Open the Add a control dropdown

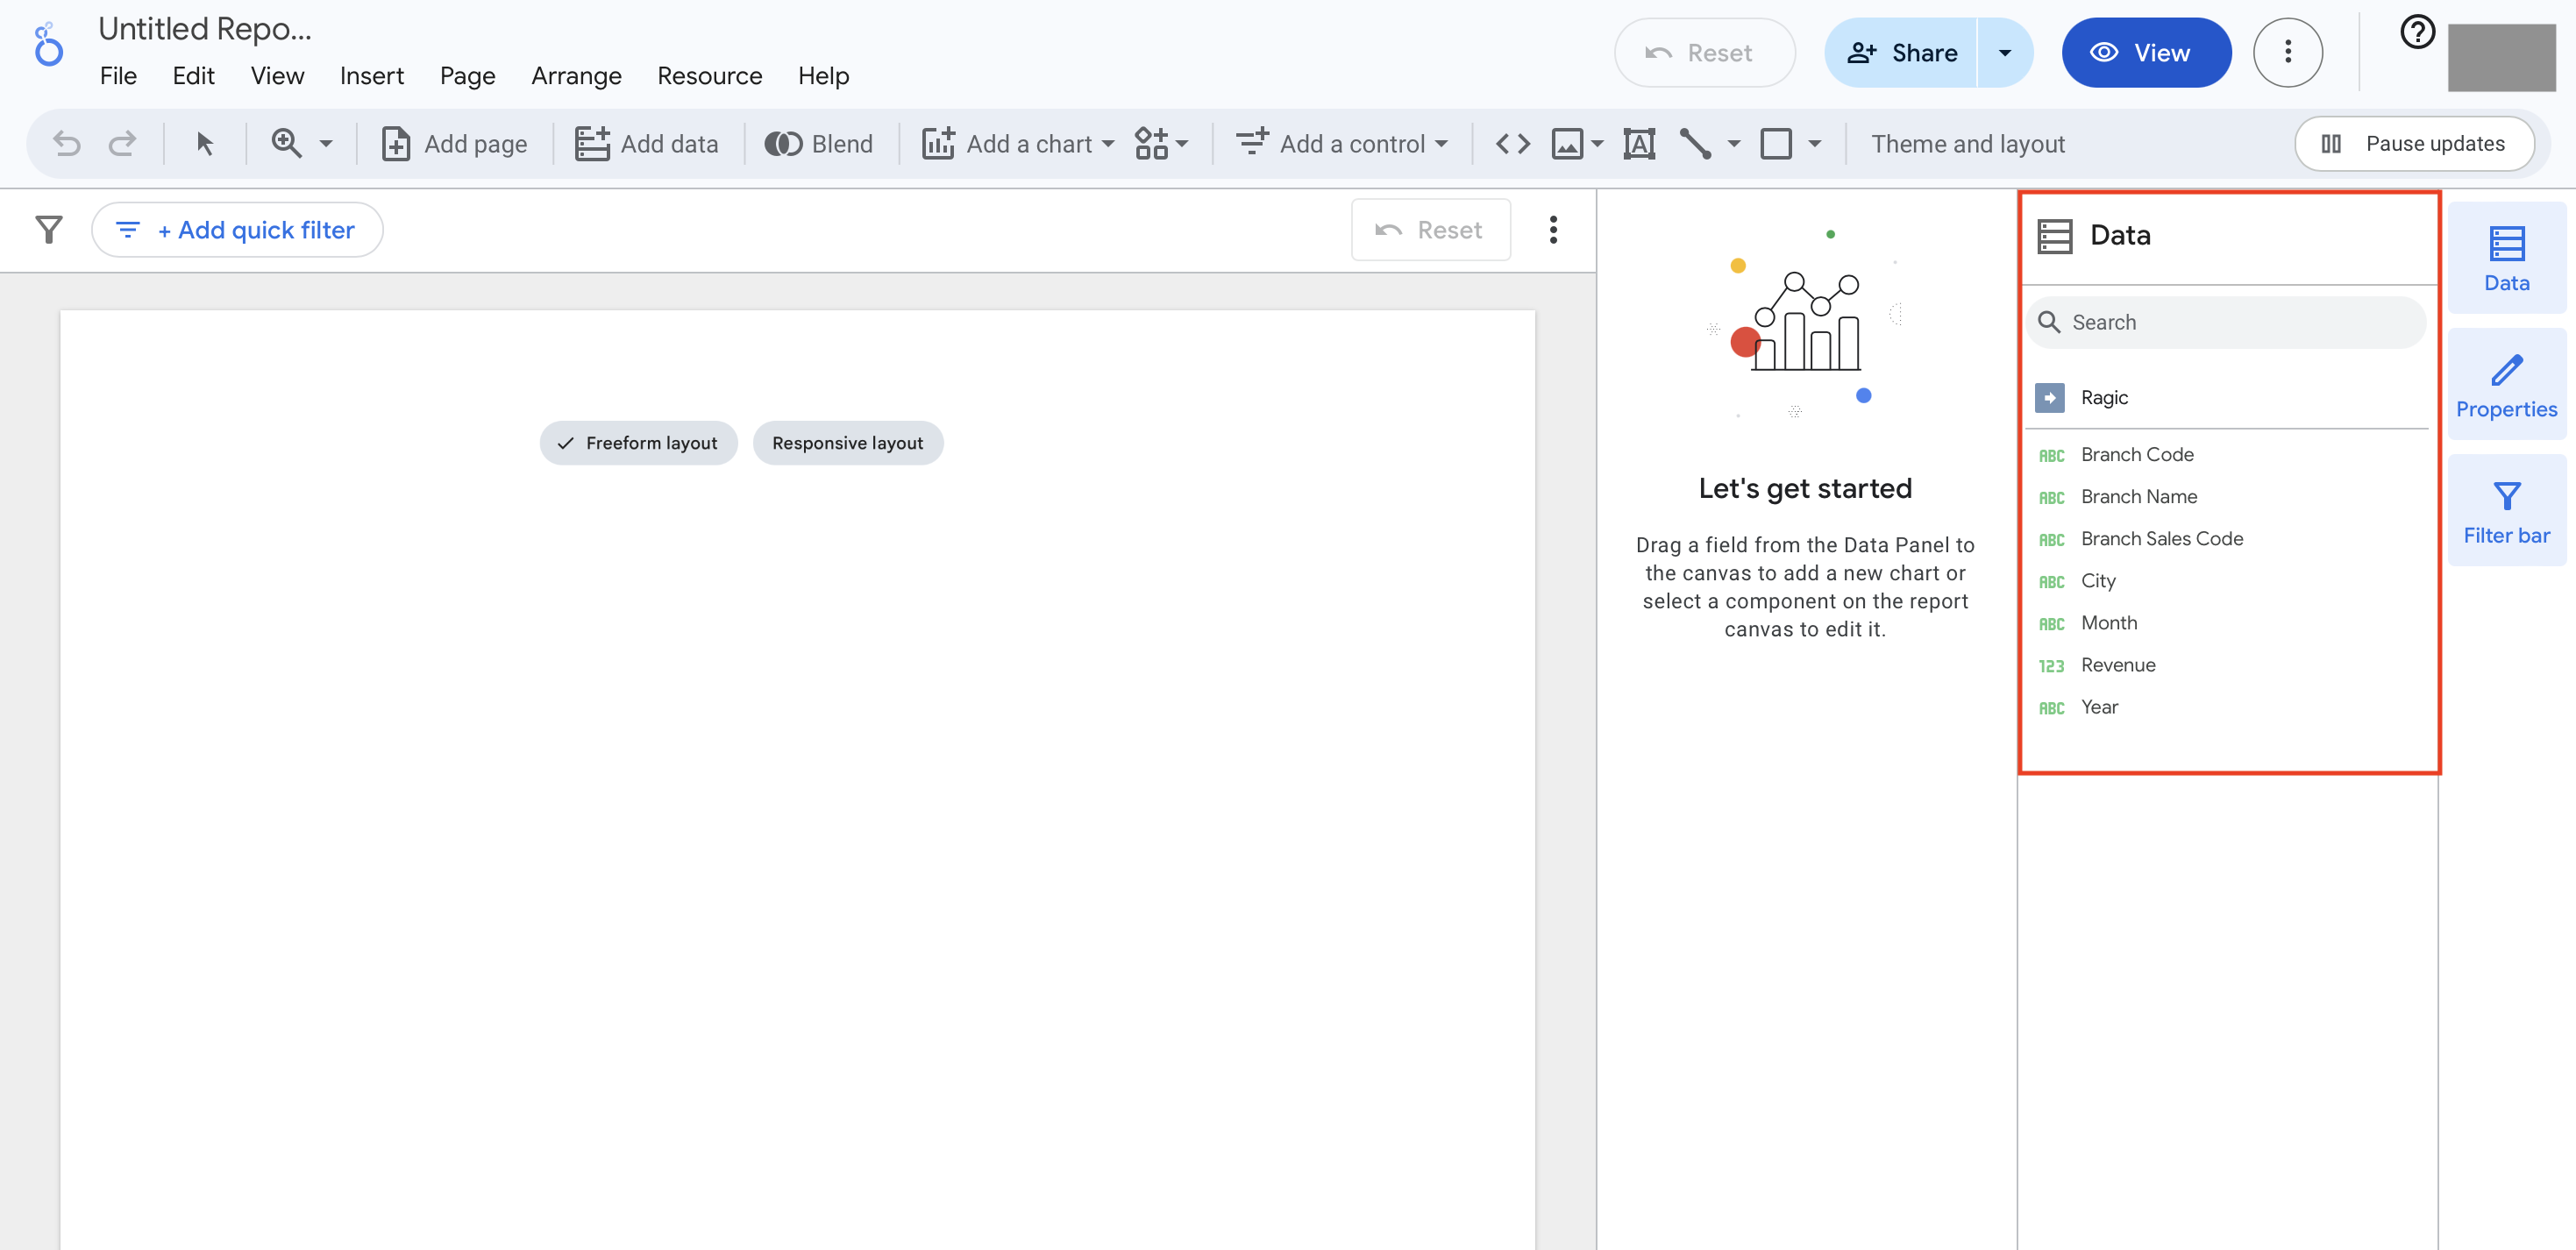point(1342,144)
